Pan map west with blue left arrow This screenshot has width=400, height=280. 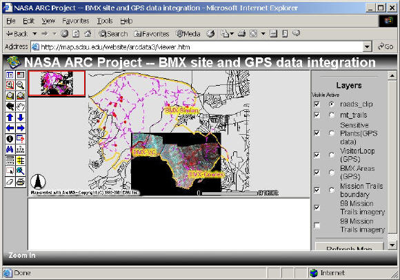pos(10,128)
